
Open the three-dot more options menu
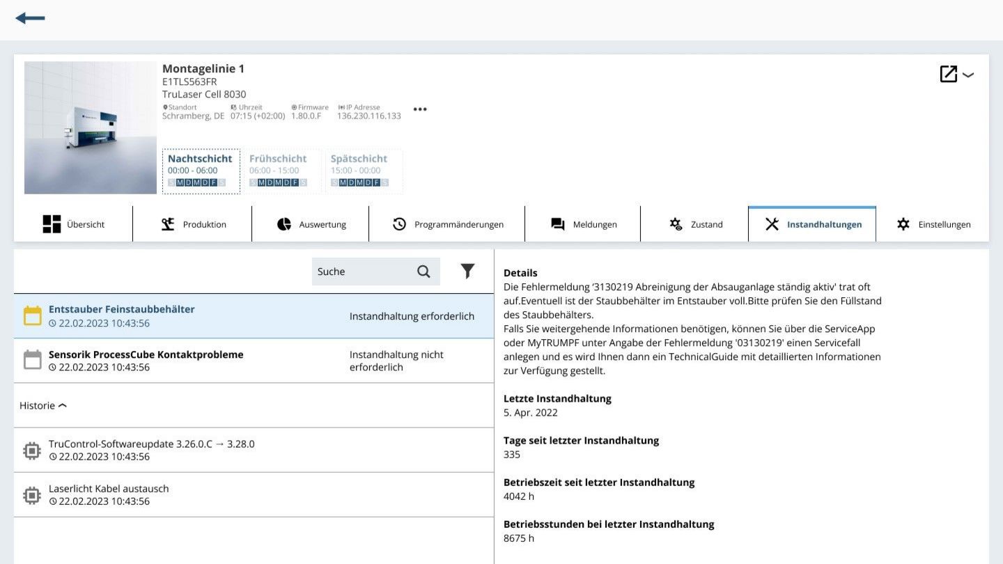(x=420, y=109)
